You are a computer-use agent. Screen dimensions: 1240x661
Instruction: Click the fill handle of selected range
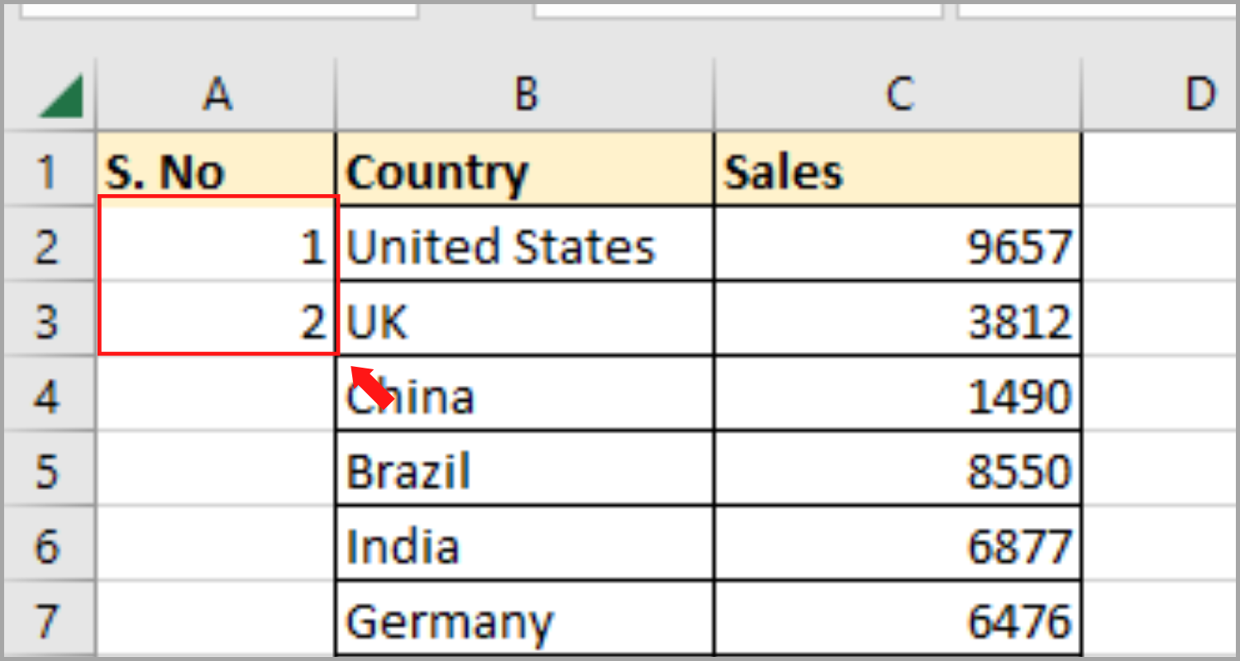pyautogui.click(x=338, y=355)
